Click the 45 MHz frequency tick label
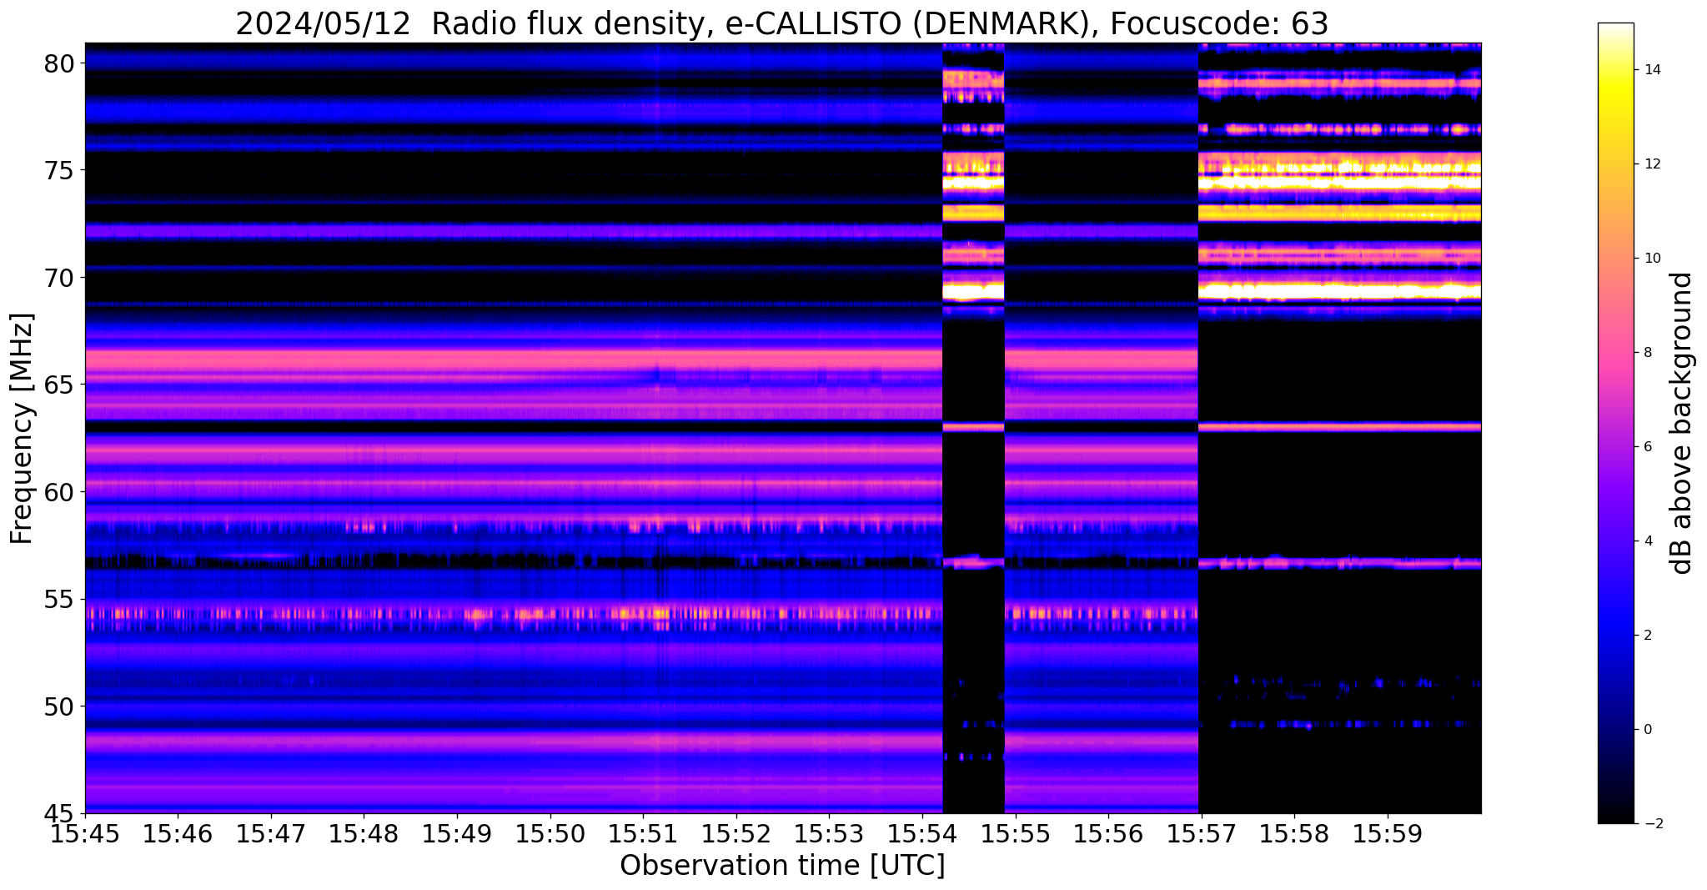 tap(59, 813)
